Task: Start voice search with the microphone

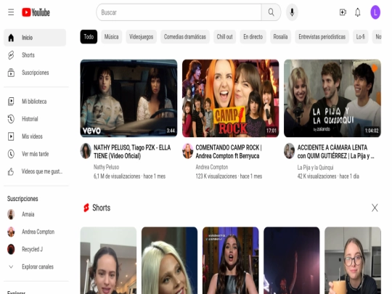Action: click(292, 12)
